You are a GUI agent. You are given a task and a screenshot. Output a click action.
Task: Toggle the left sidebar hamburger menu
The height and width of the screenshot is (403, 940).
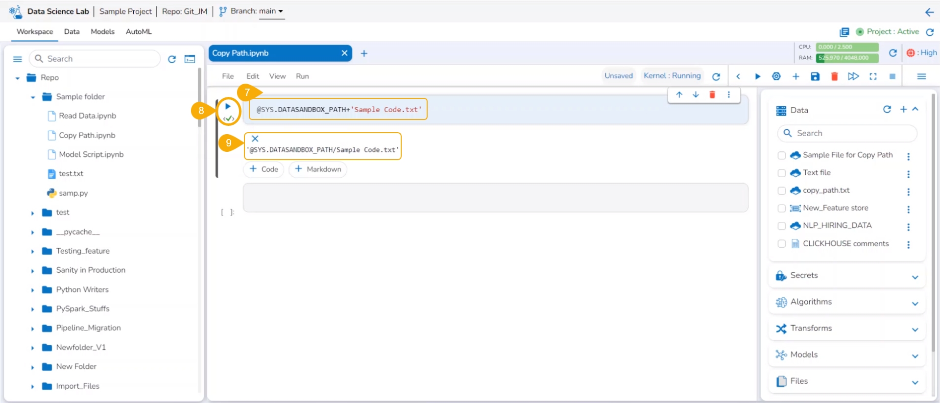coord(18,59)
